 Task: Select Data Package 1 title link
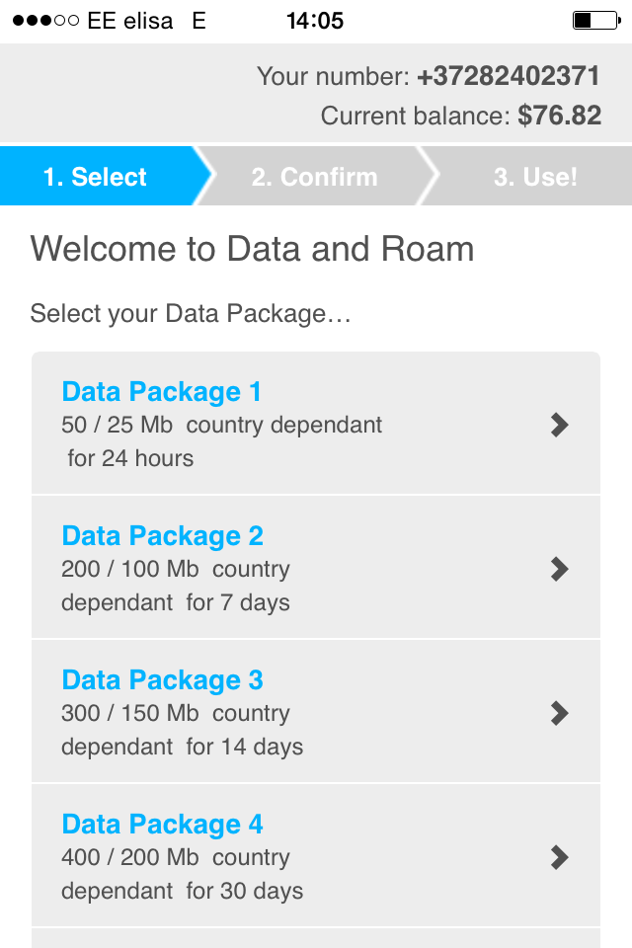tap(162, 392)
